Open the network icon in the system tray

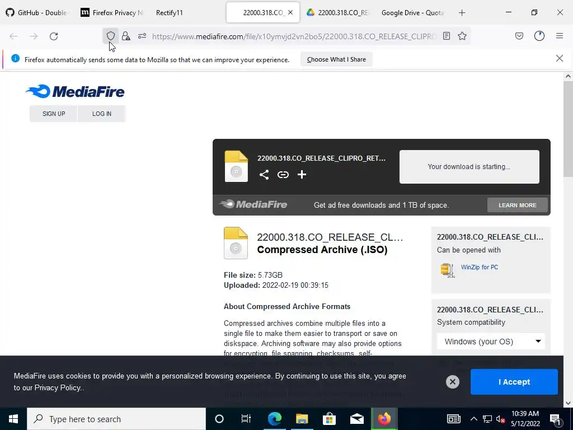coord(487,419)
